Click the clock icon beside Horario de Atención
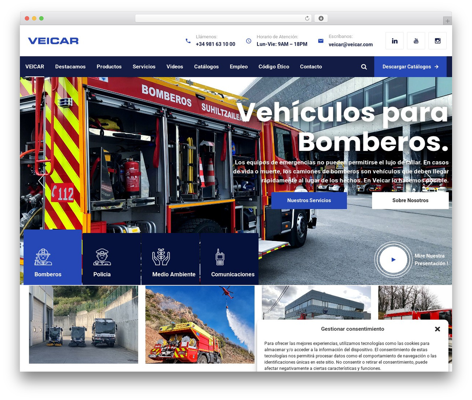This screenshot has width=472, height=400. point(249,41)
